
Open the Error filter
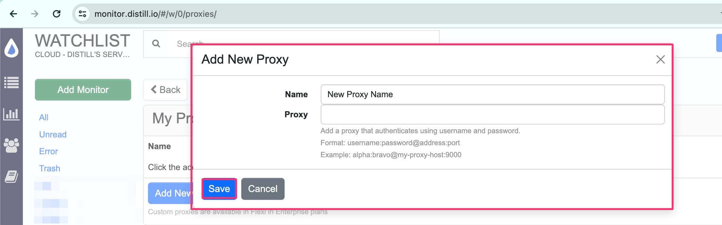[48, 151]
